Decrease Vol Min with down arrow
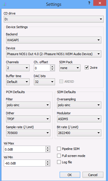The image size is (108, 181). point(47,164)
